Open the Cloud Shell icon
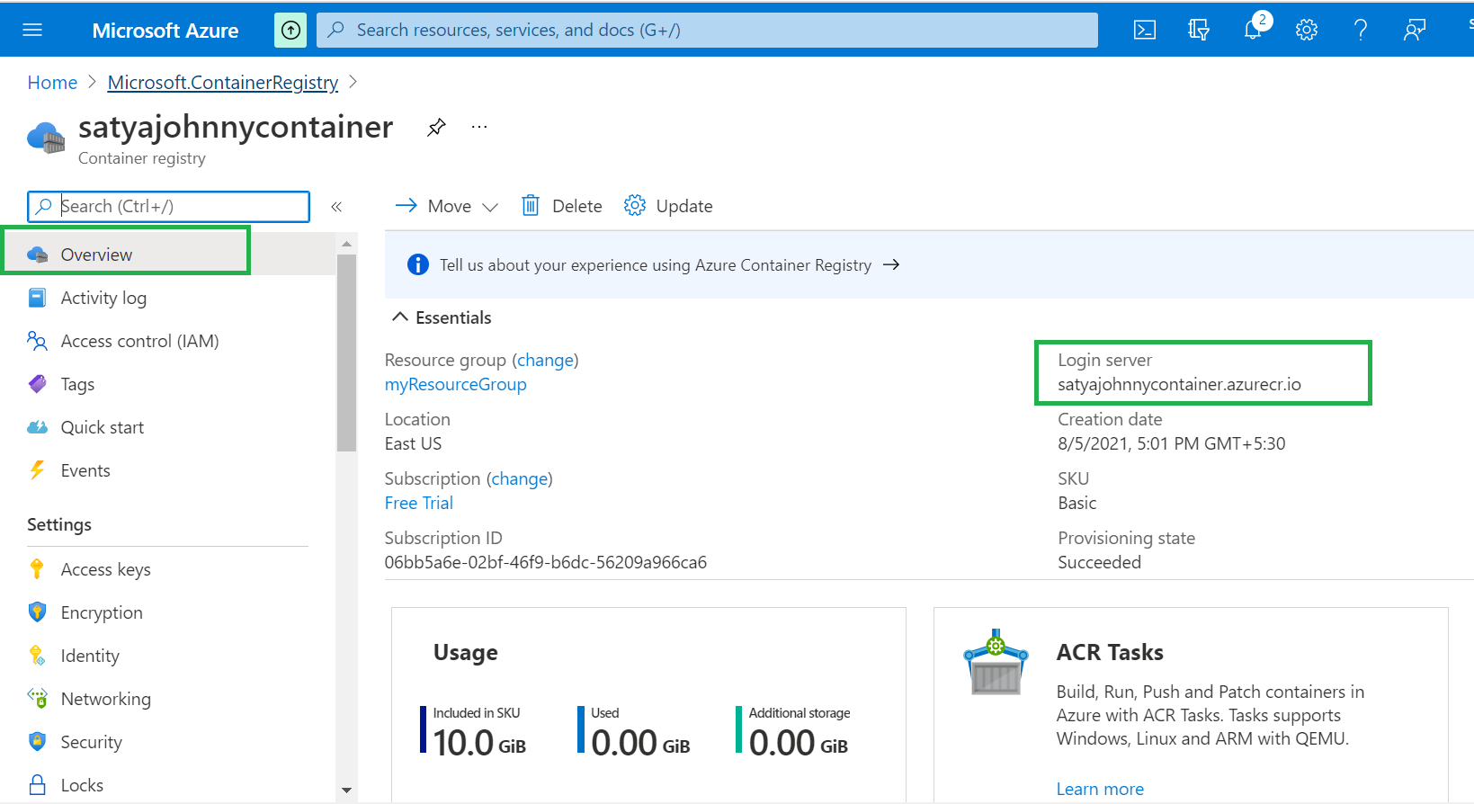This screenshot has height=804, width=1474. pos(1144,30)
